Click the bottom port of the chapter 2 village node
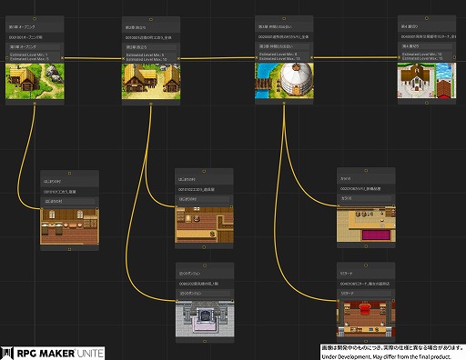Screen dimensions: 466x360 pos(151,104)
